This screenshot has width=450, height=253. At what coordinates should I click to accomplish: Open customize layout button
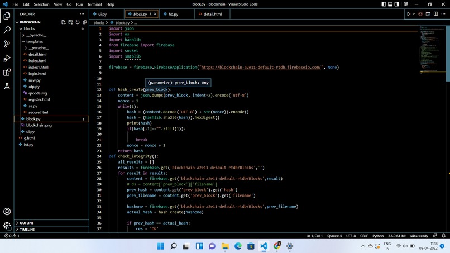(406, 4)
